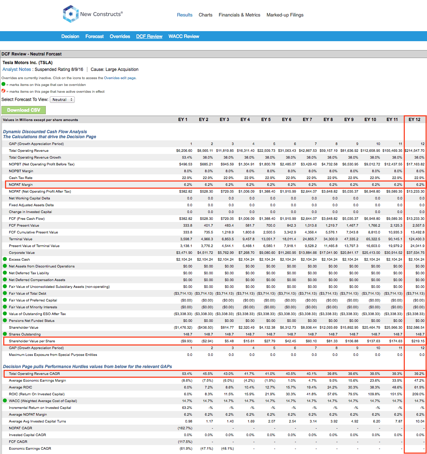Select the $17,163.82 NOPBT value

pyautogui.click(x=416, y=164)
